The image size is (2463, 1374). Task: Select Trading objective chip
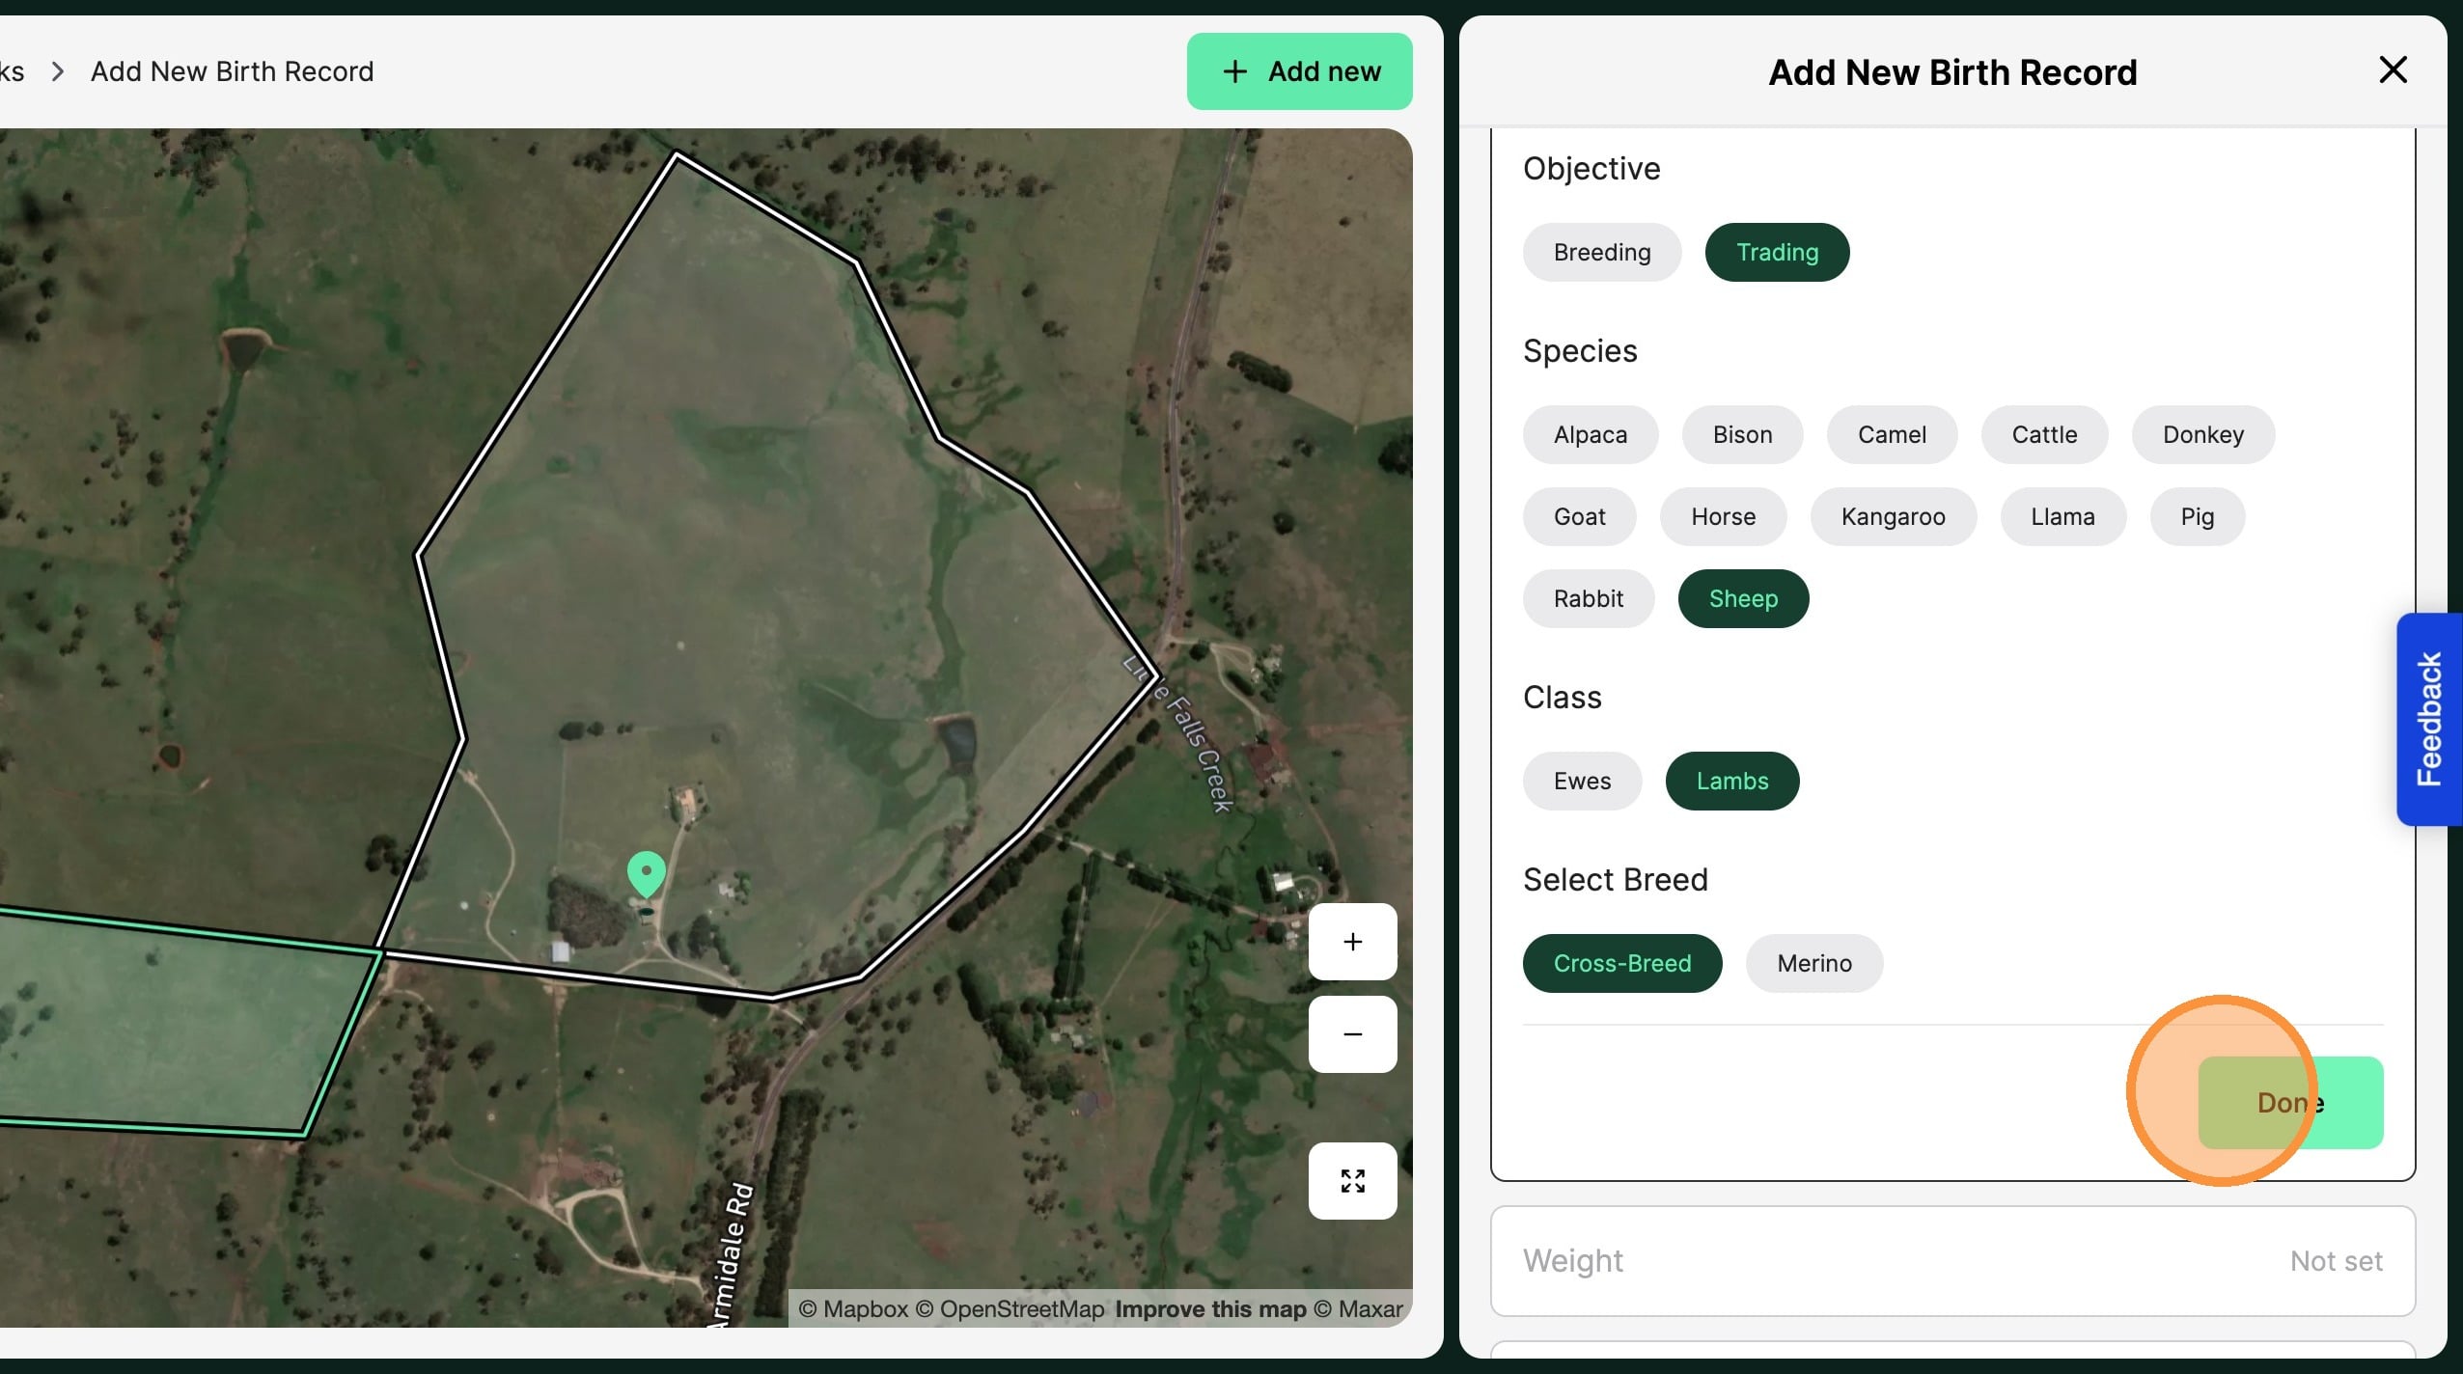[x=1776, y=253]
